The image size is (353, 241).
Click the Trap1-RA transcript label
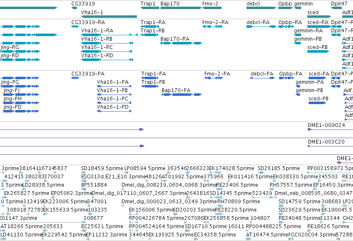tap(153, 22)
